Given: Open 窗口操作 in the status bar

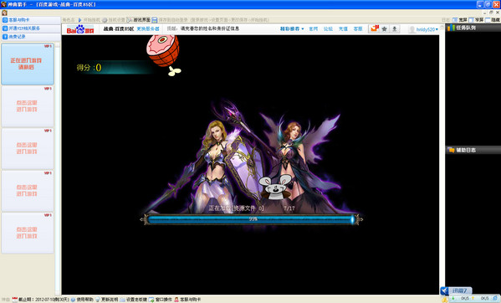Looking at the screenshot, I should click(164, 300).
